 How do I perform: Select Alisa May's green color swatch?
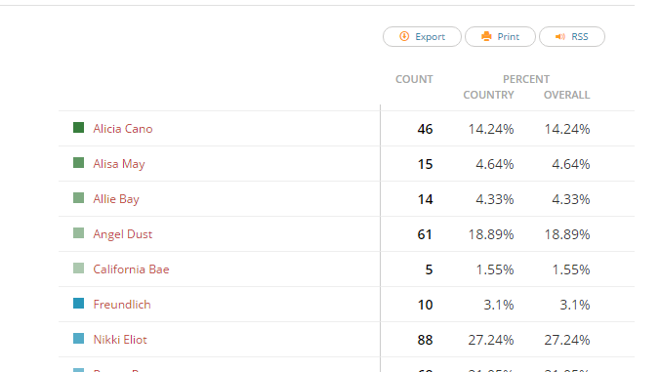tap(79, 162)
